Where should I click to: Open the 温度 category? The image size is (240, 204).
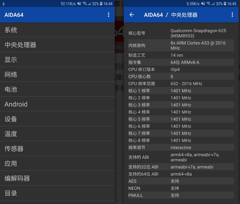[57, 134]
